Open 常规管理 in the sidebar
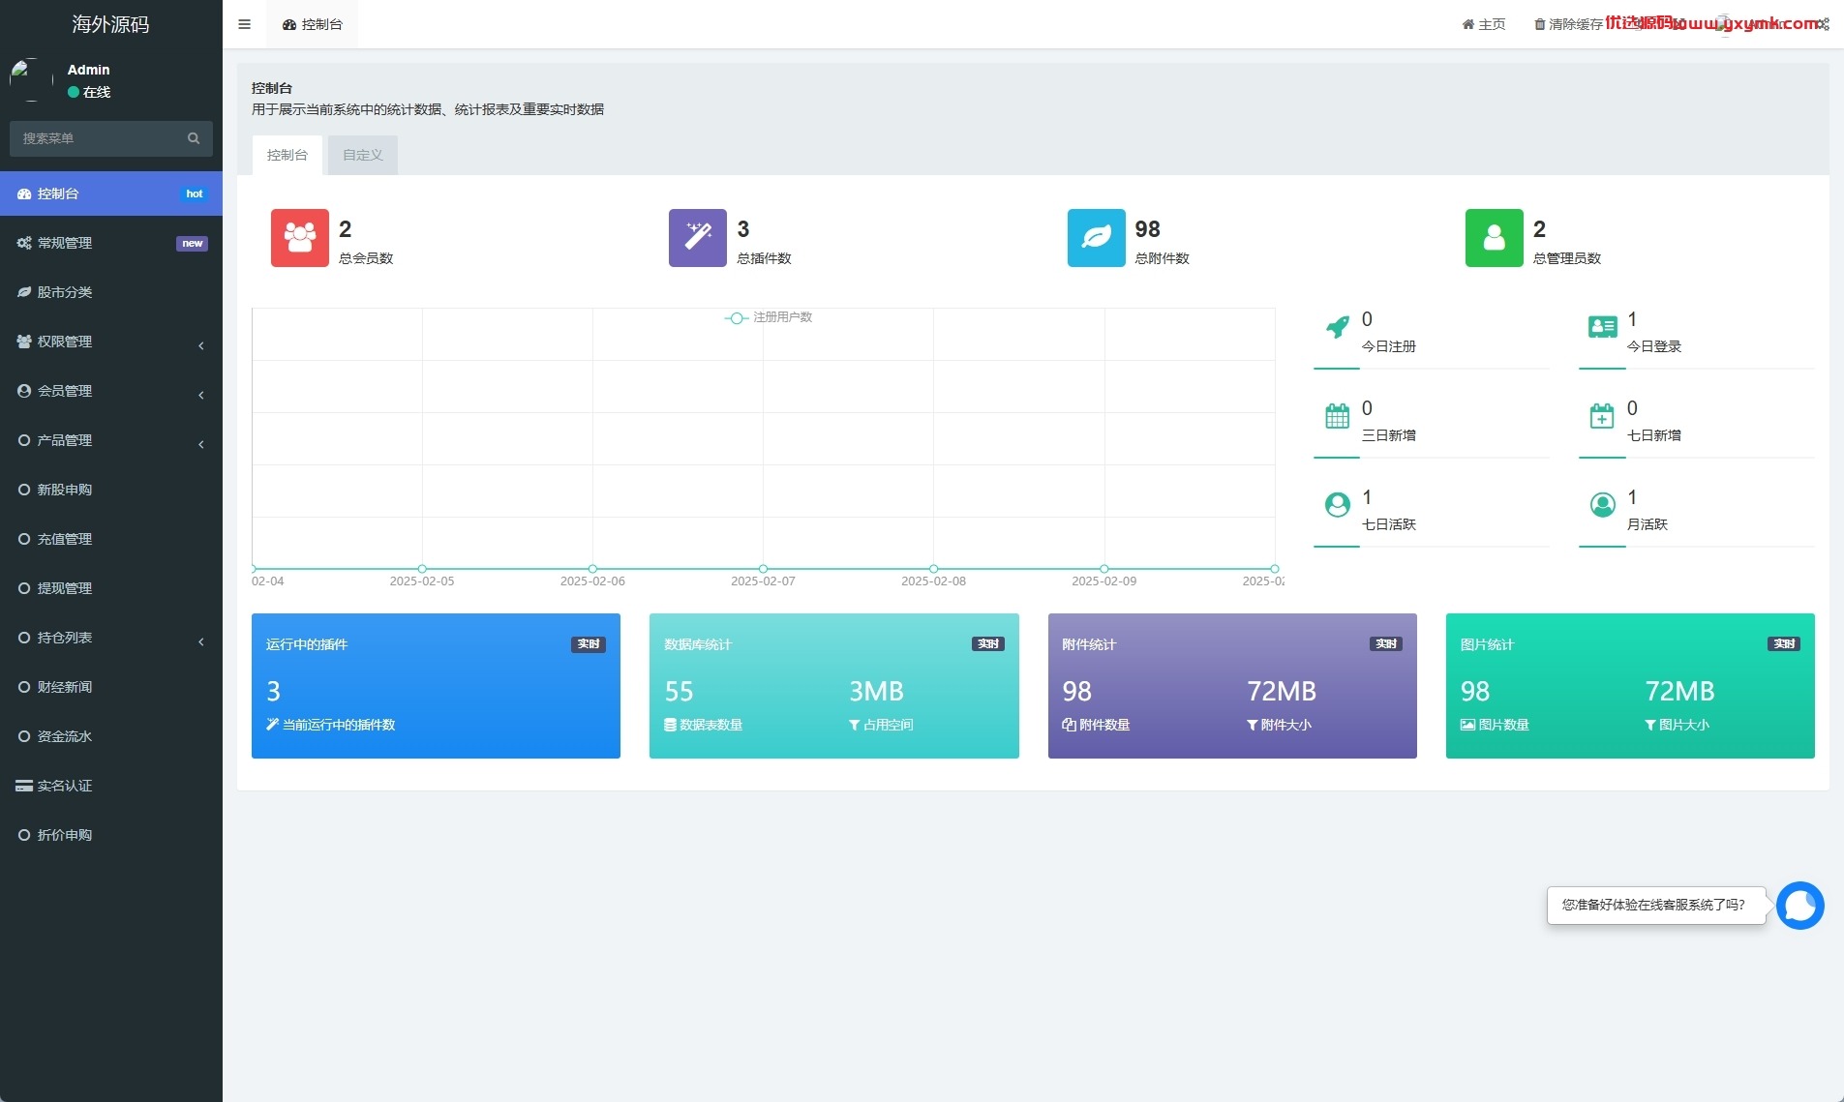Screen dimensions: 1844x1102 [x=111, y=243]
